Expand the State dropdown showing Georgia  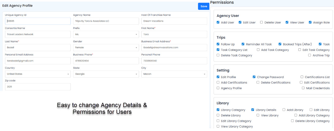(x=106, y=74)
